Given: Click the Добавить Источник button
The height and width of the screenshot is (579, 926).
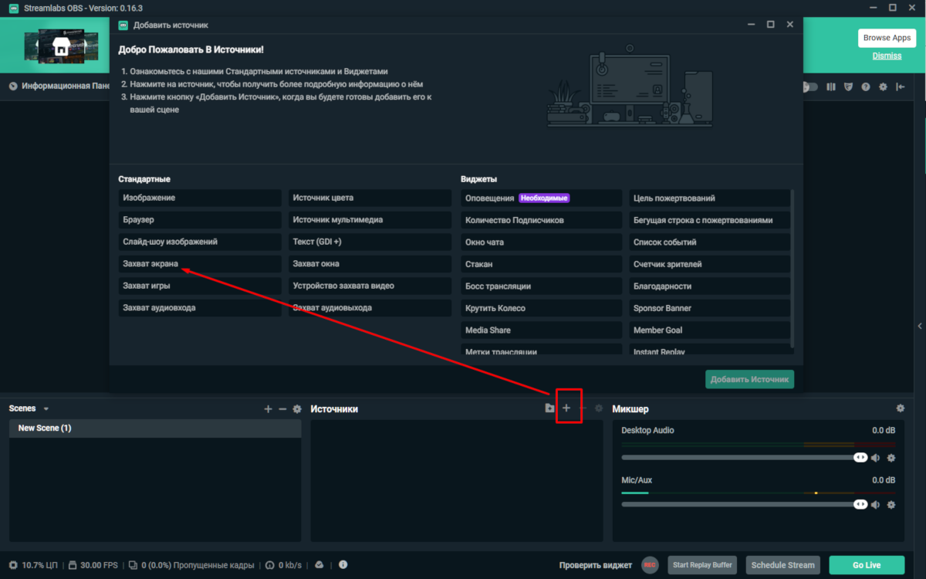Looking at the screenshot, I should coord(749,379).
